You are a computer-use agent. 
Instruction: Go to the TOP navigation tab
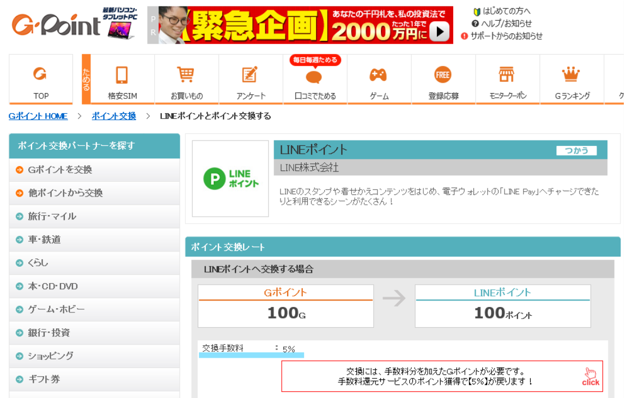[41, 79]
